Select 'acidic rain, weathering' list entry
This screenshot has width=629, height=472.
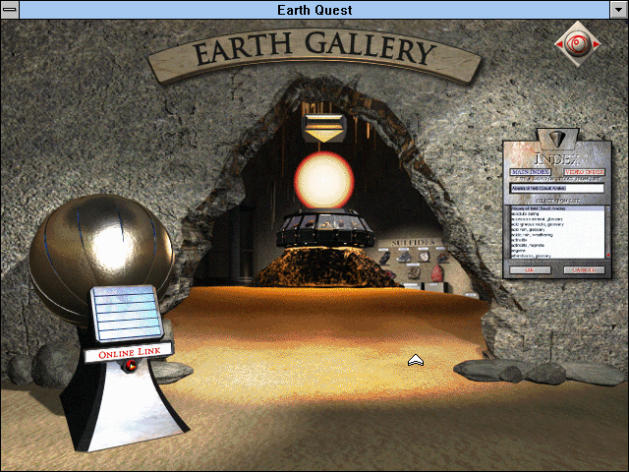(x=532, y=235)
